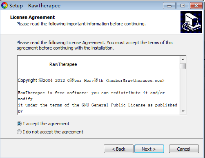Click the License Agreement header title
205x158 pixels.
coord(32,17)
